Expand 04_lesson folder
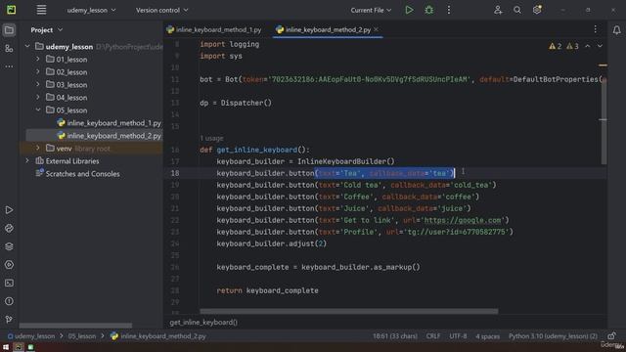 38,97
